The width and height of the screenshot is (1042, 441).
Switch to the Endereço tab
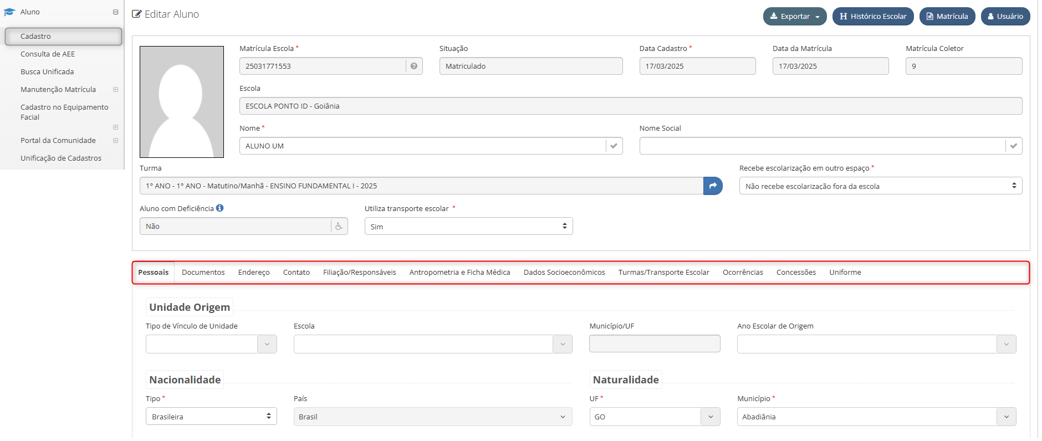coord(254,272)
